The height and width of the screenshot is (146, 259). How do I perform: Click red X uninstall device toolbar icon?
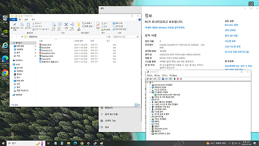click(178, 79)
